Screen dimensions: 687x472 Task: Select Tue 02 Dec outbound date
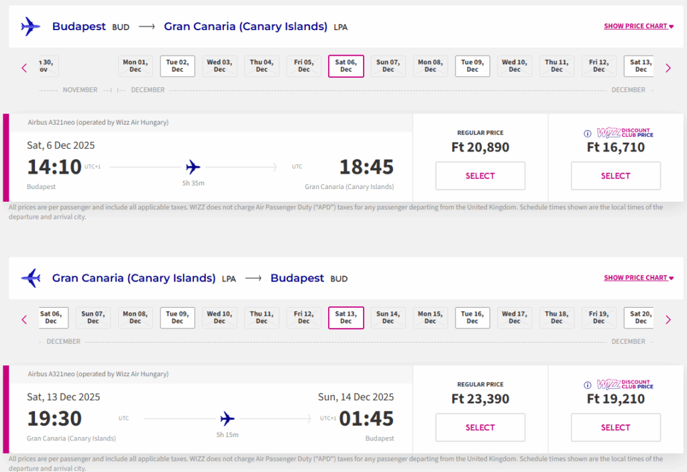(x=177, y=66)
